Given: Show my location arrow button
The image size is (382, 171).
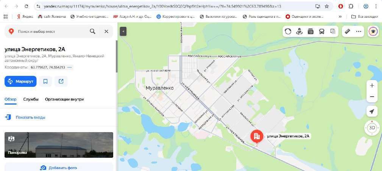Looking at the screenshot, I should tap(372, 111).
